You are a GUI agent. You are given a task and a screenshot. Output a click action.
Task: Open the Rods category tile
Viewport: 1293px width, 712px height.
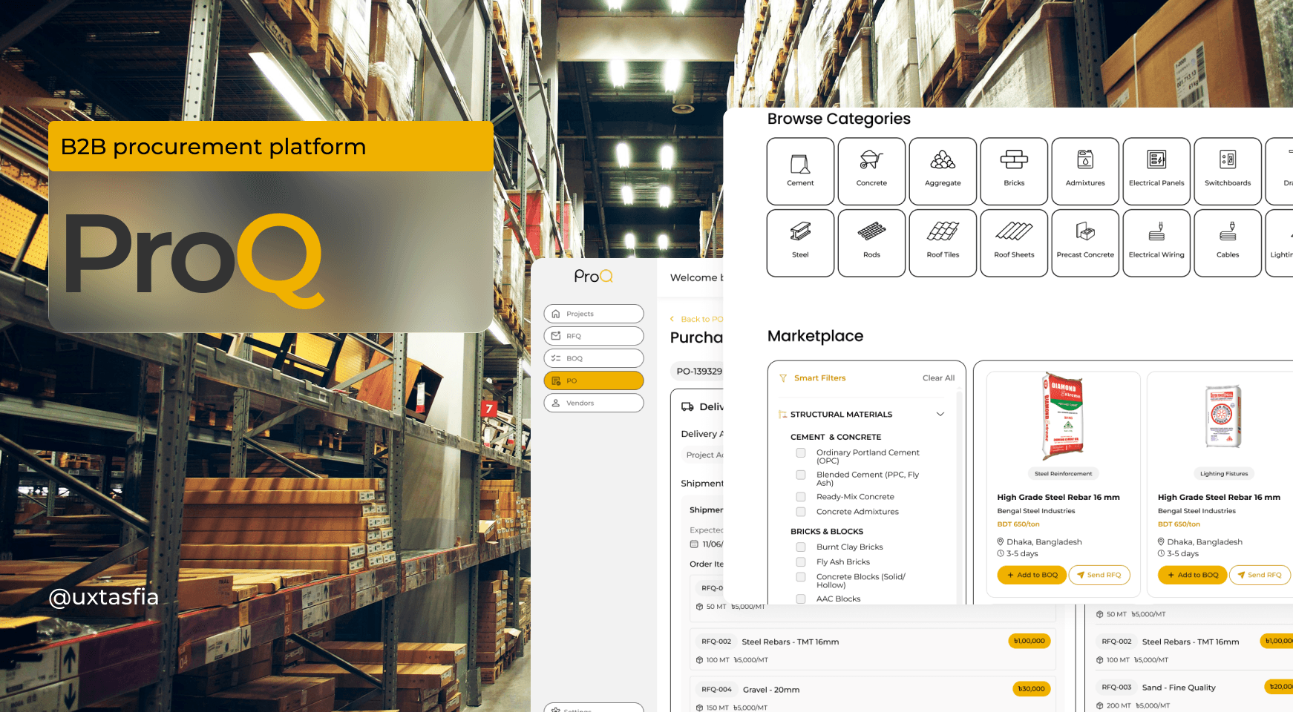coord(871,243)
